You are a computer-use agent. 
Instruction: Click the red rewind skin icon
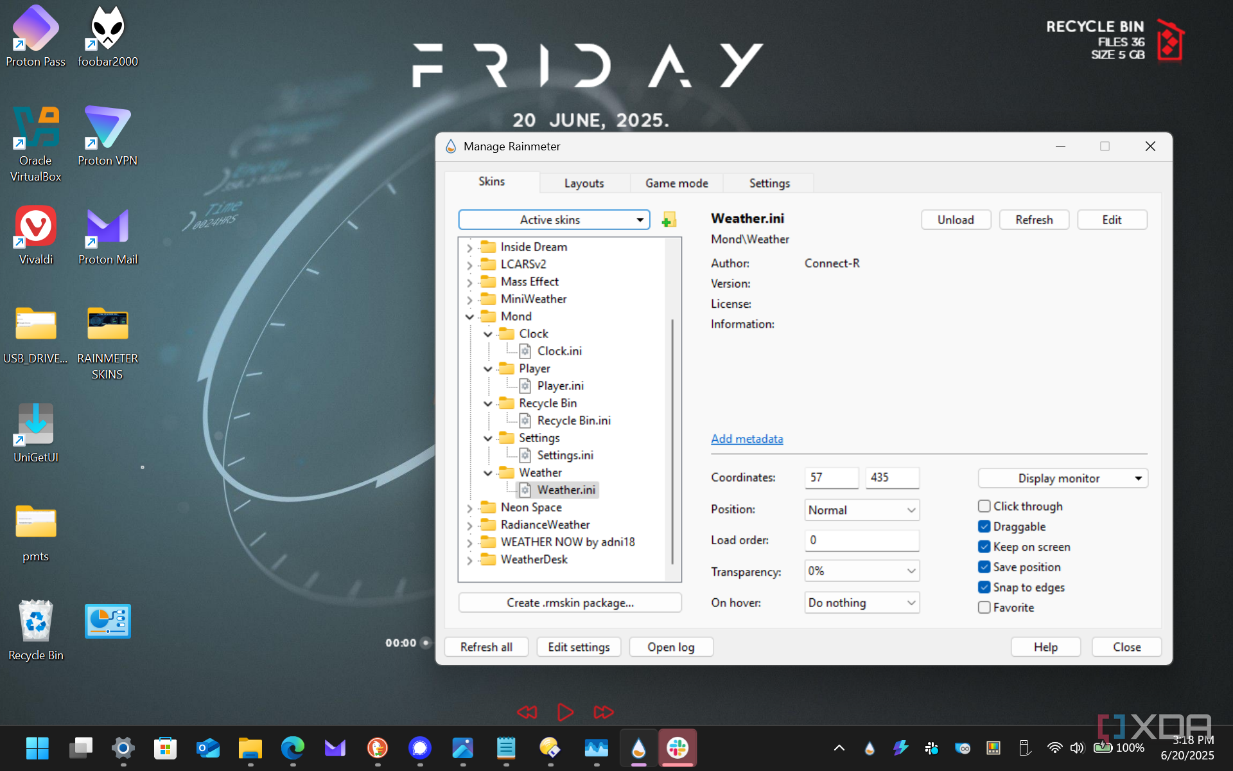pyautogui.click(x=527, y=712)
